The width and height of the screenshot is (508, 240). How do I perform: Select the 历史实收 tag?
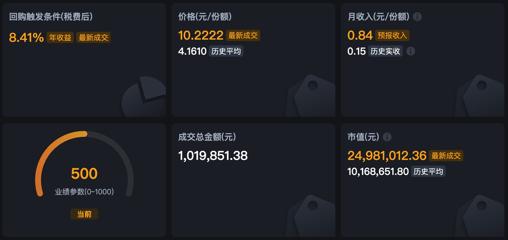386,51
